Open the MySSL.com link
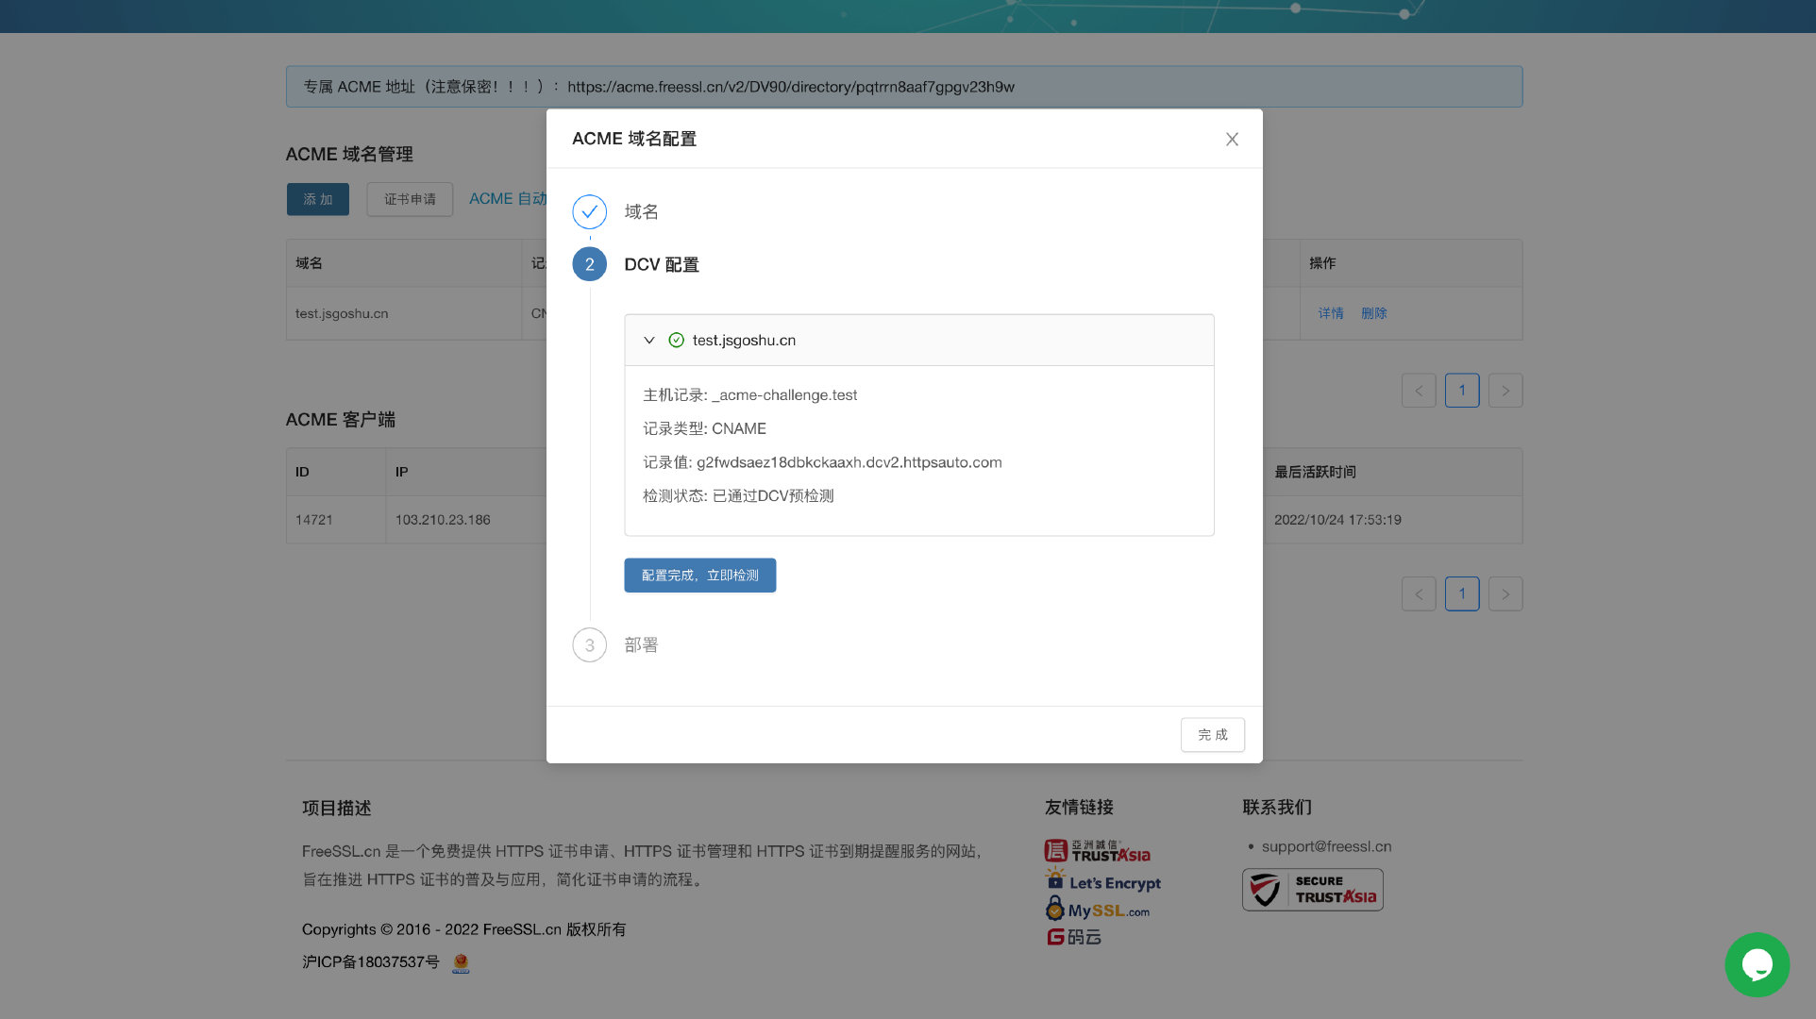This screenshot has height=1019, width=1816. pyautogui.click(x=1097, y=910)
